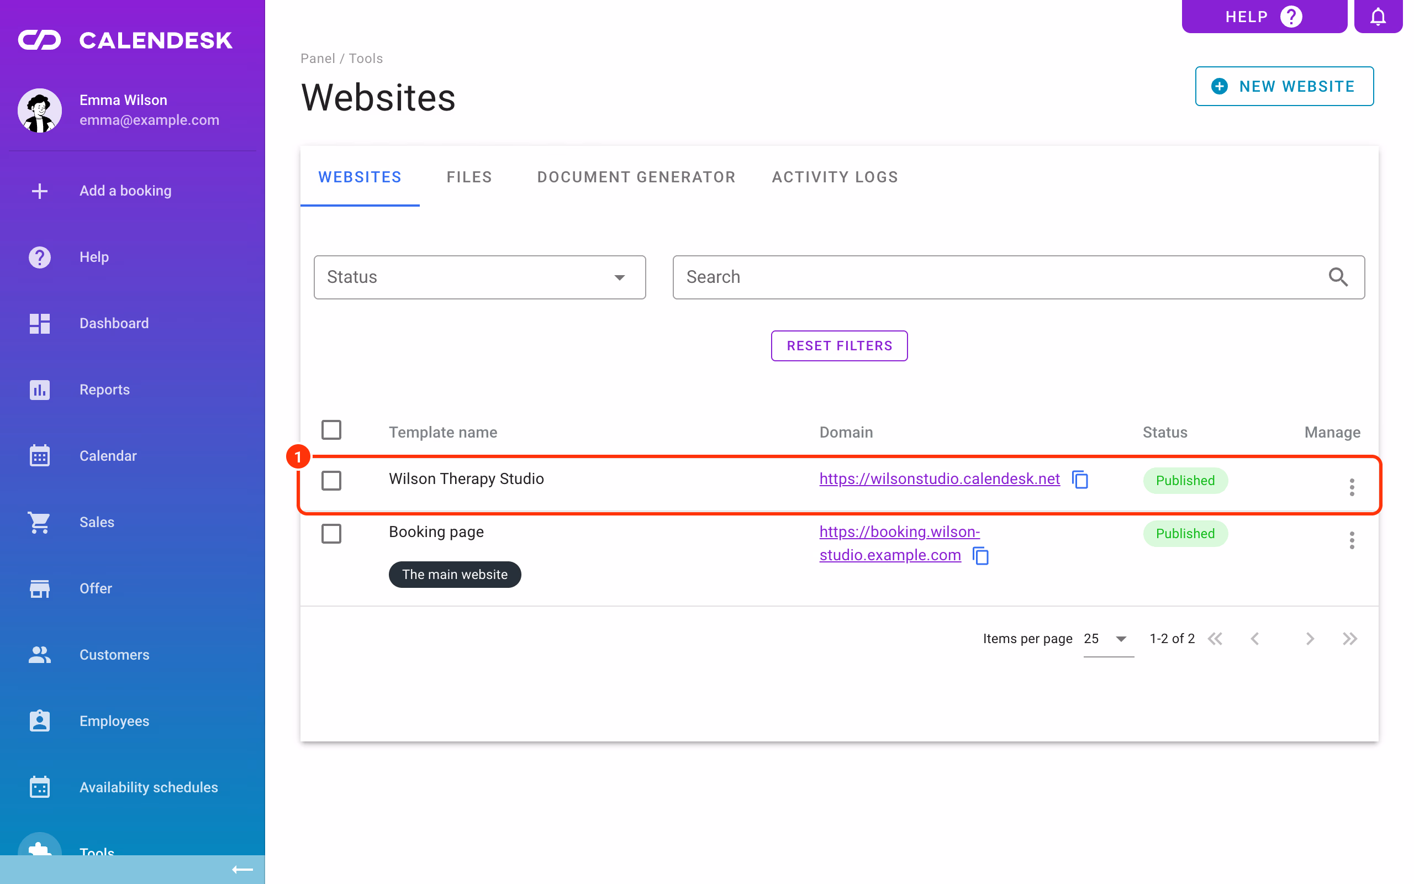Viewport: 1414px width, 884px height.
Task: Check the Booking page row checkbox
Action: [331, 534]
